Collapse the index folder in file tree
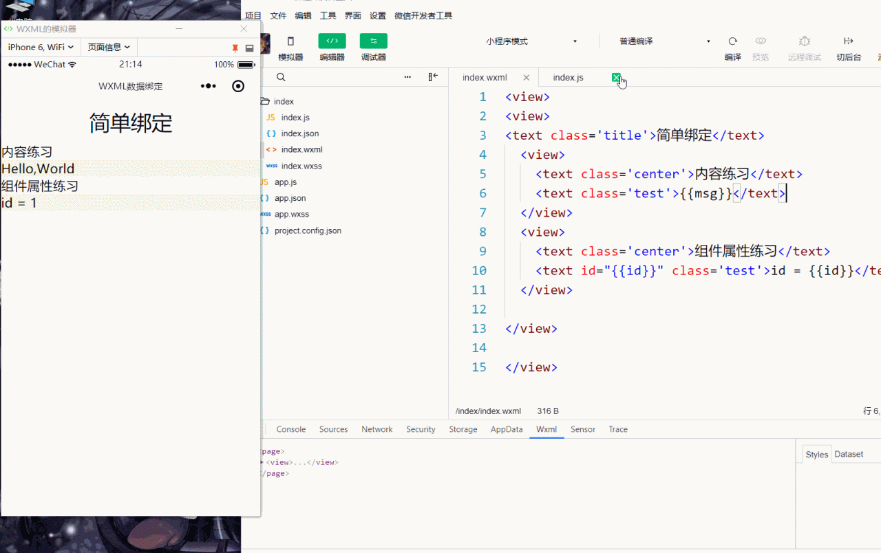The image size is (881, 553). coord(265,101)
